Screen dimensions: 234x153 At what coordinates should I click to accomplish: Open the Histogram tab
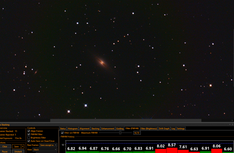[73, 129]
